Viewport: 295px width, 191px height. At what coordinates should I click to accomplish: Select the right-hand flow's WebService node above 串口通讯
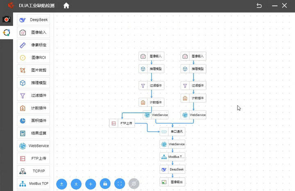coord(193,115)
